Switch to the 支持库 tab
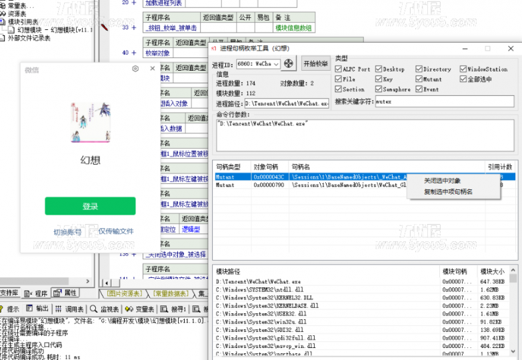 click(9, 293)
